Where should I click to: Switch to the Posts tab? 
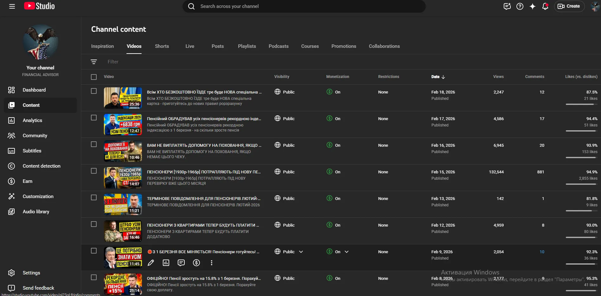pos(218,46)
